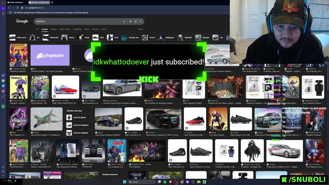
Task: Expand the More search filters dropdown
Action: click(104, 29)
